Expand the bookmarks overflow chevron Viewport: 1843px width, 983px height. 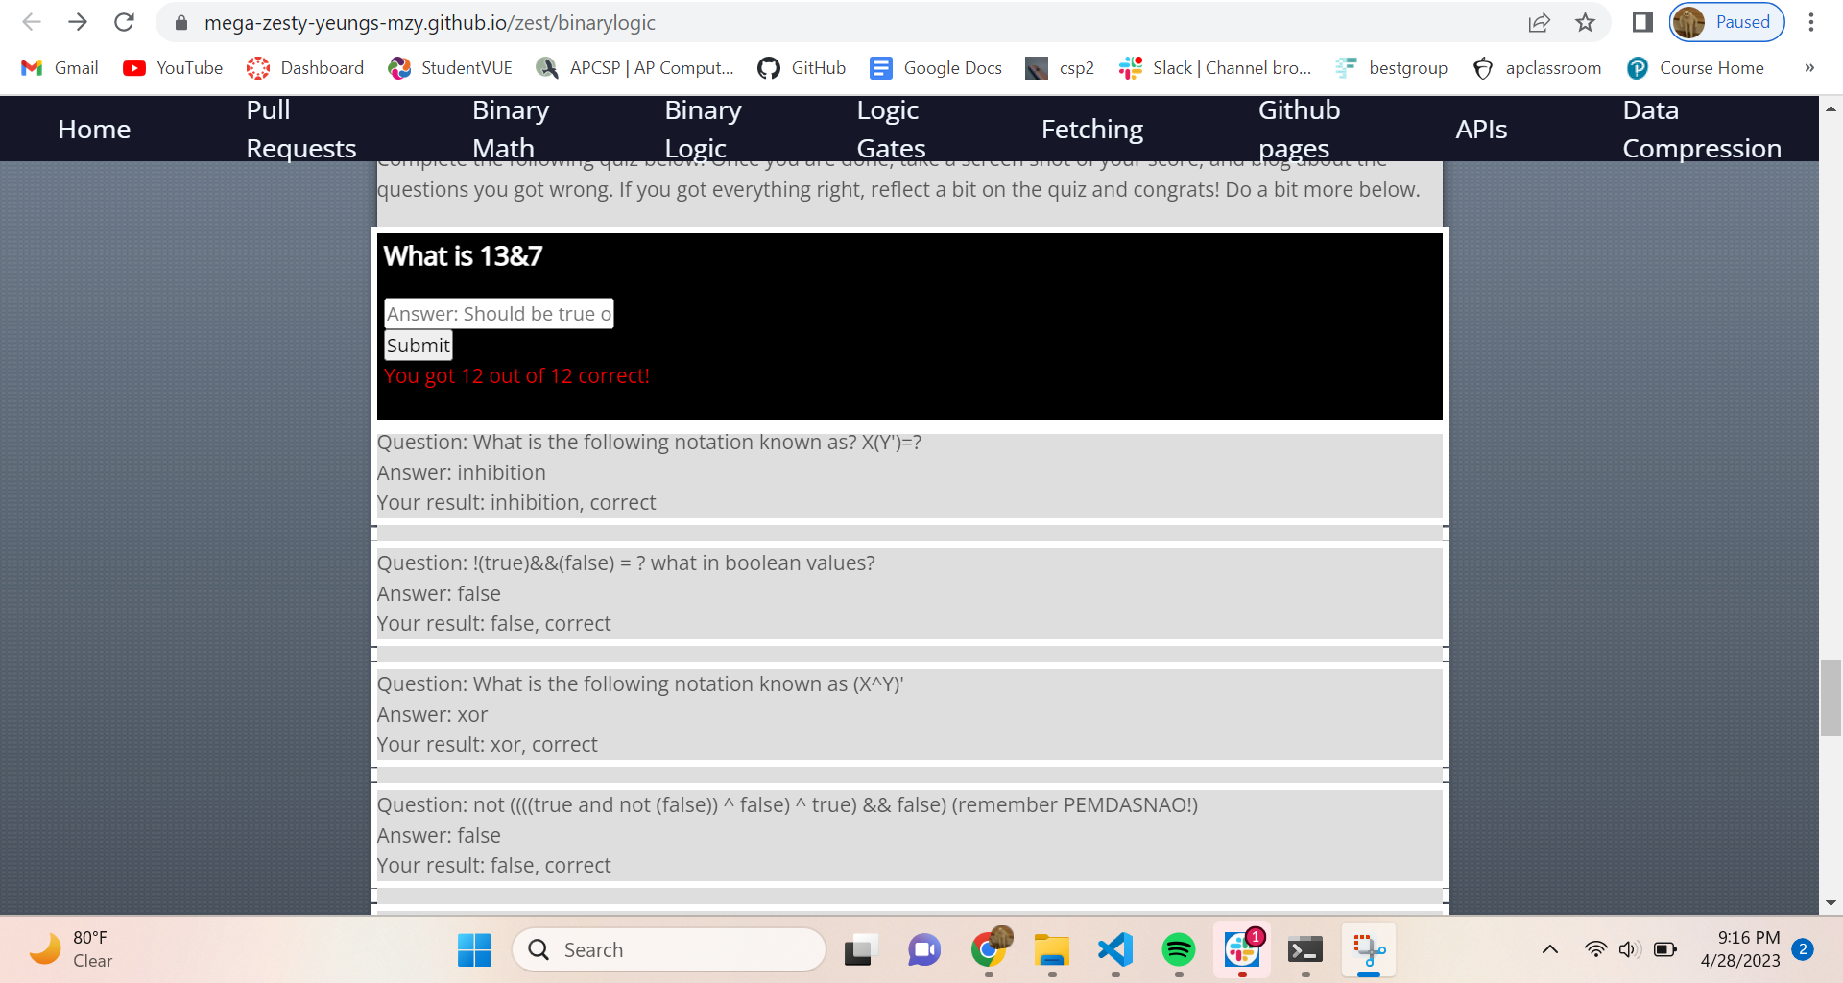(1809, 68)
